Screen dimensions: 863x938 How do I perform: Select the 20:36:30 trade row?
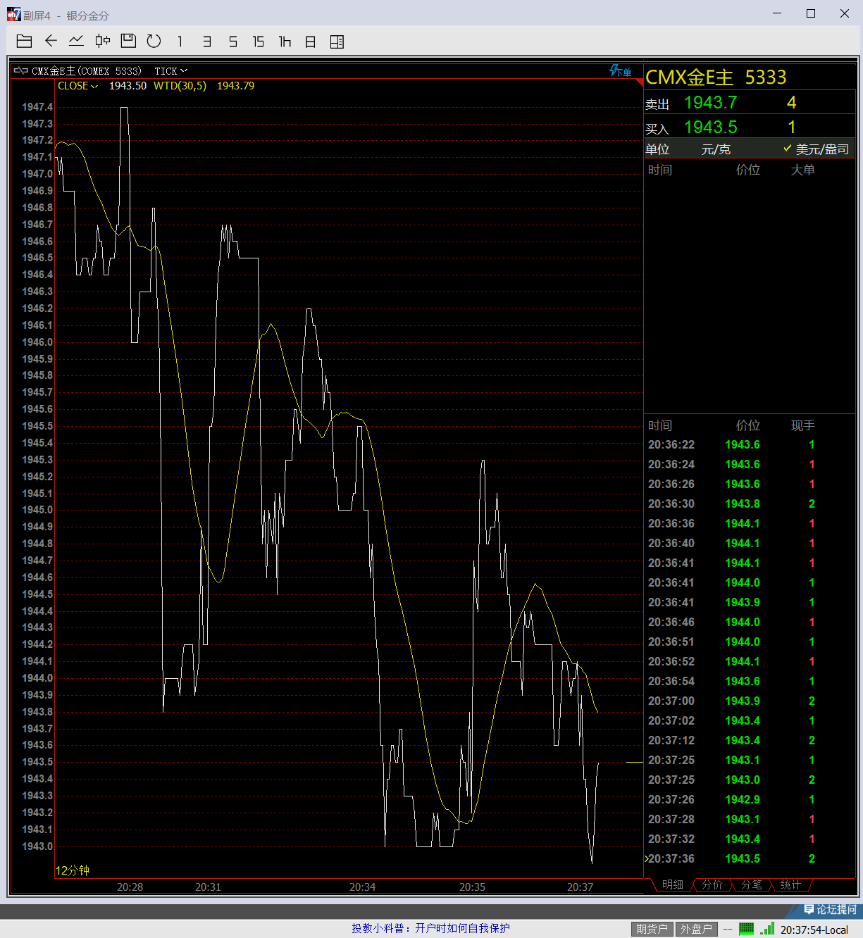[750, 504]
